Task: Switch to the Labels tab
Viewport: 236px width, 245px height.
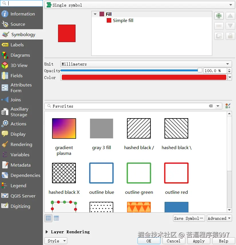Action: pyautogui.click(x=21, y=45)
